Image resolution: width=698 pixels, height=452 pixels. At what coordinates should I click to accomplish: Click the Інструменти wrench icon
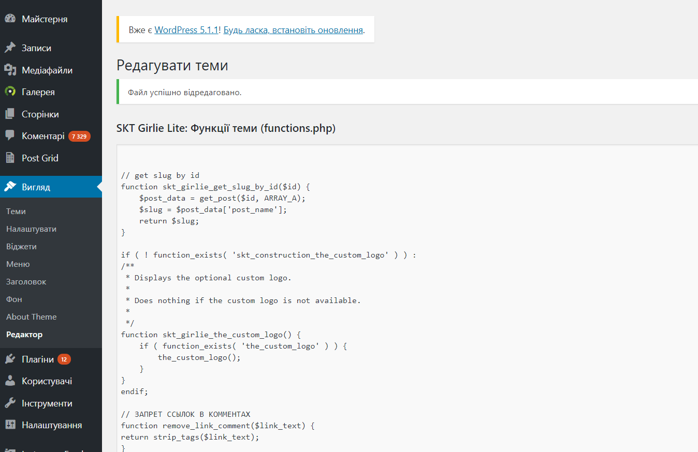[10, 403]
